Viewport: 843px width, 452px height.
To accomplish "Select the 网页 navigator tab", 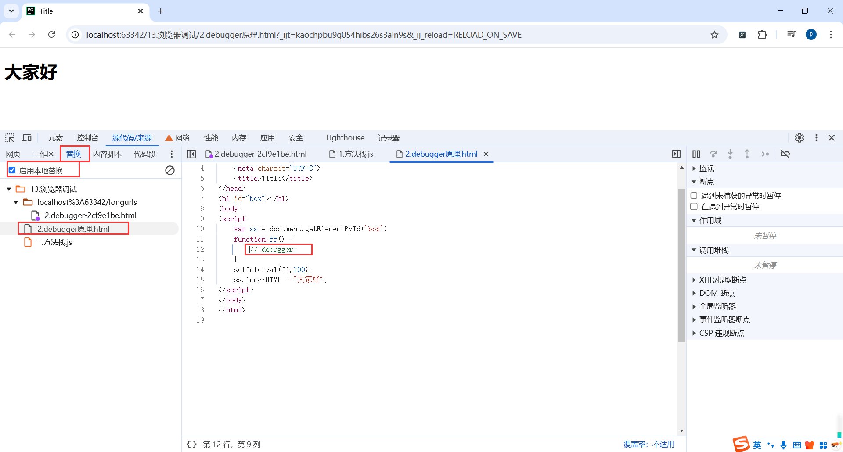I will pyautogui.click(x=13, y=154).
